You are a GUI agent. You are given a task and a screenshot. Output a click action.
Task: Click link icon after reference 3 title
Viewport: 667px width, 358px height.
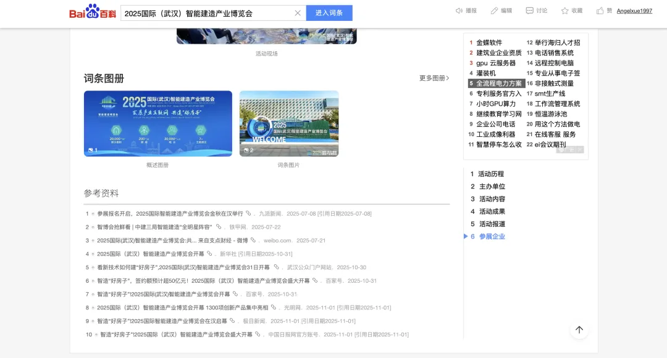[253, 240]
